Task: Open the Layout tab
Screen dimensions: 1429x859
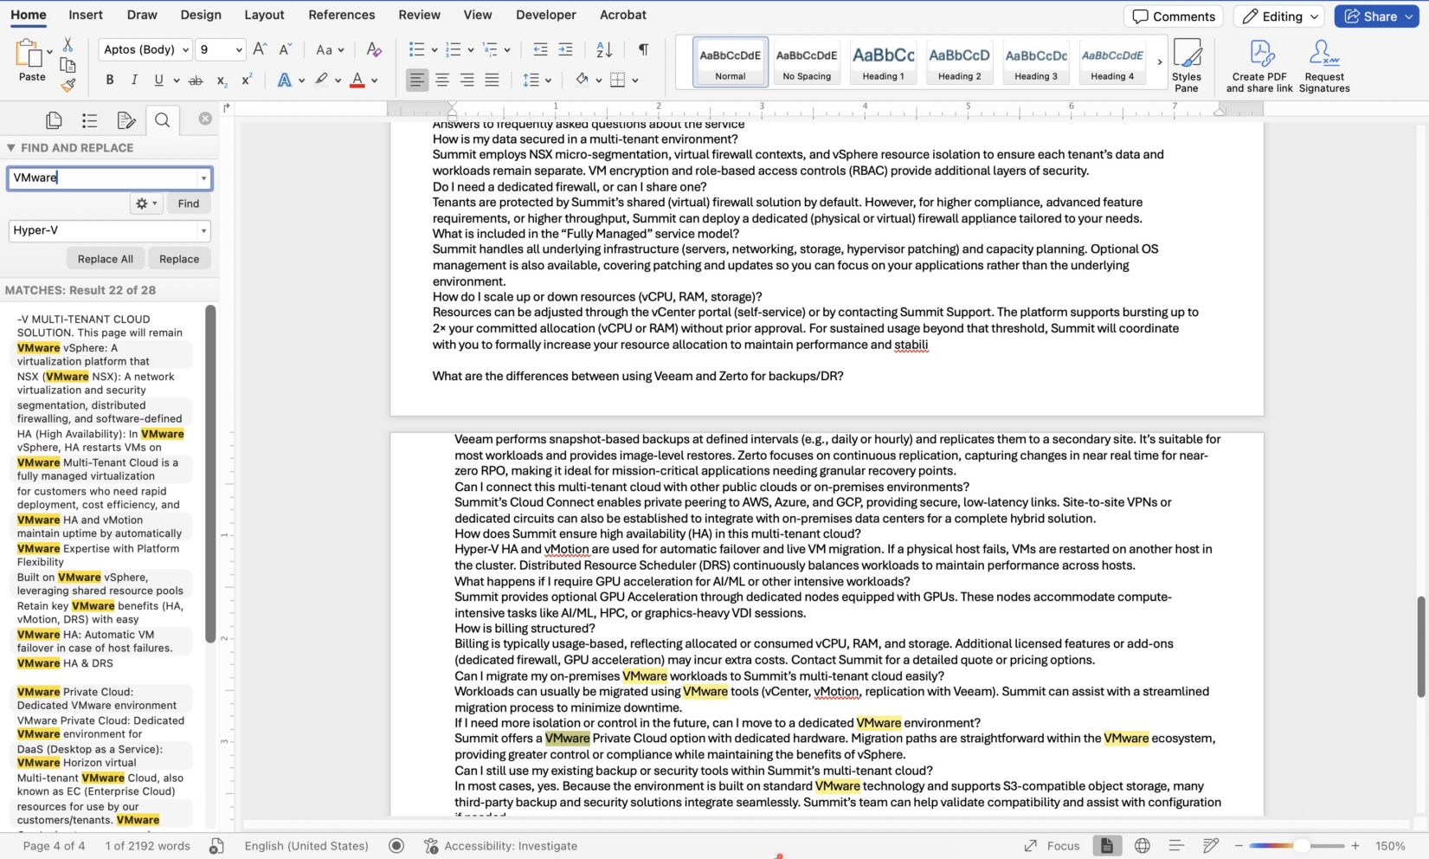Action: click(x=264, y=15)
